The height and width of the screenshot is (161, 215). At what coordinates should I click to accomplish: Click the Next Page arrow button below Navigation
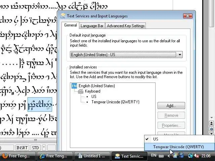click(x=212, y=133)
